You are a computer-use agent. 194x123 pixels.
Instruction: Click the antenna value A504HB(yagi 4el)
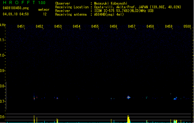coord(109,14)
